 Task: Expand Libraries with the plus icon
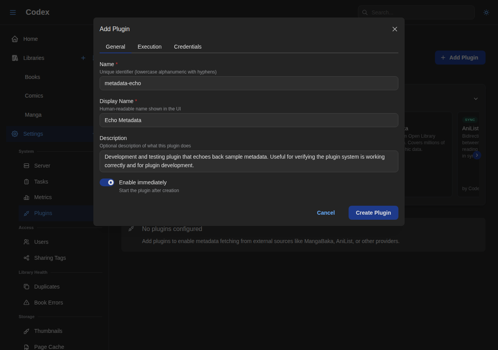83,58
